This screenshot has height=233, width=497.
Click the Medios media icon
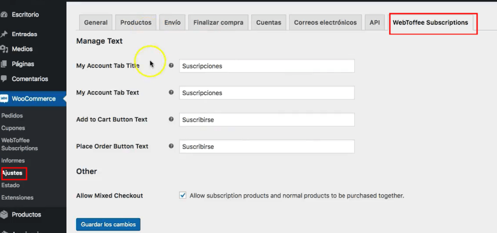point(4,49)
